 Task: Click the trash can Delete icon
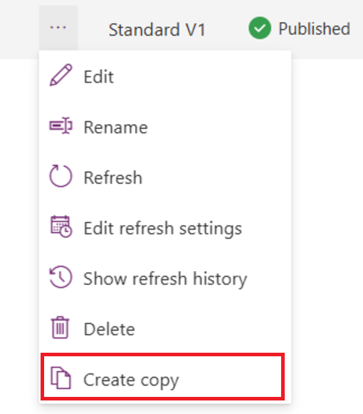point(60,327)
